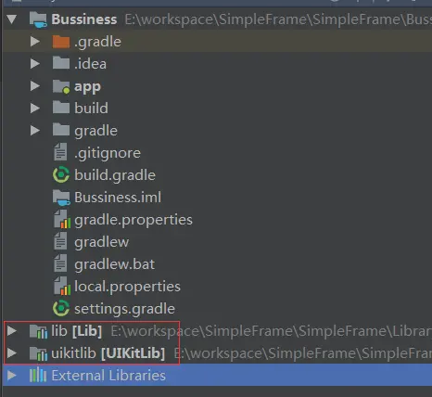Click the External Libraries bars icon
The height and width of the screenshot is (397, 432).
38,376
